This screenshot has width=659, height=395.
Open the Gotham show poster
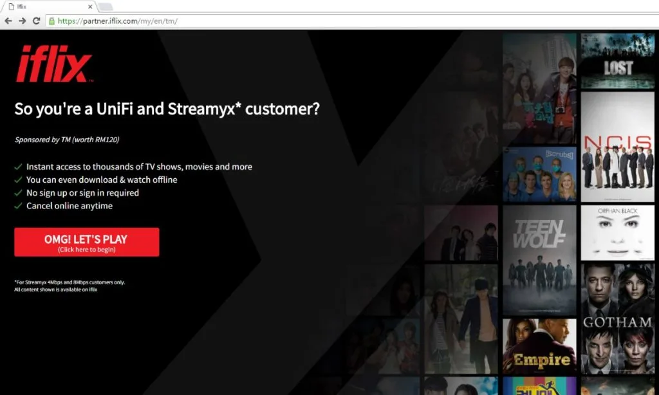click(x=617, y=319)
